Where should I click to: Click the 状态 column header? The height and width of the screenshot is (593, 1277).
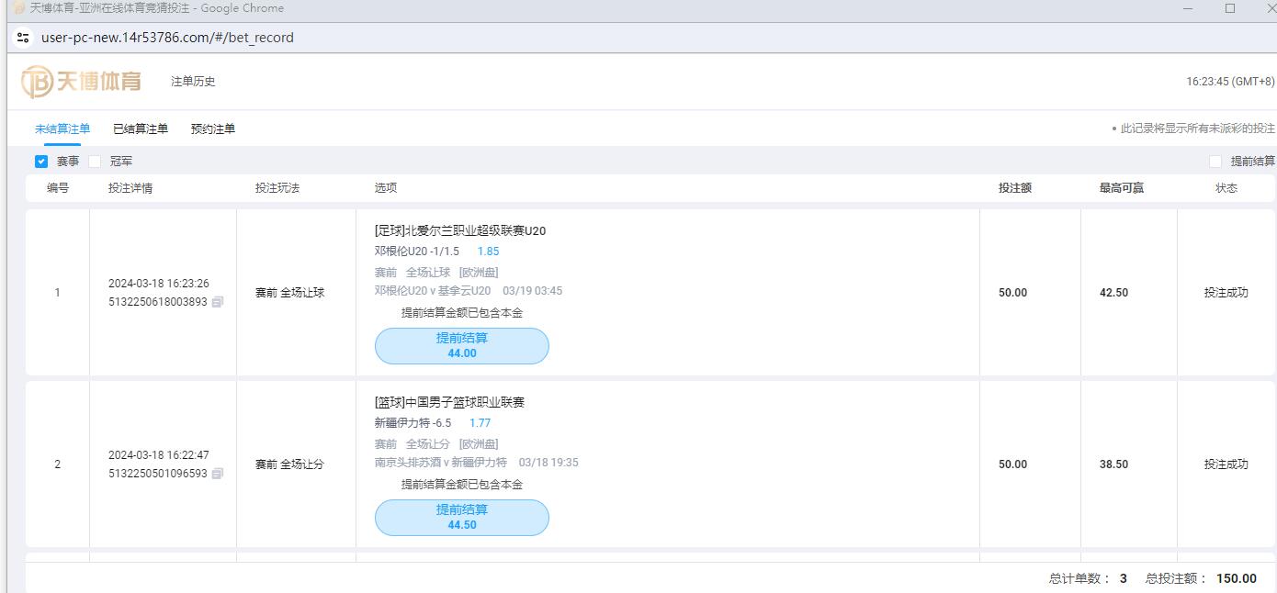point(1226,188)
